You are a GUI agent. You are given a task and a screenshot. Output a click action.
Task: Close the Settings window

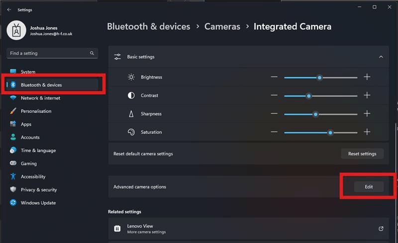pos(390,7)
